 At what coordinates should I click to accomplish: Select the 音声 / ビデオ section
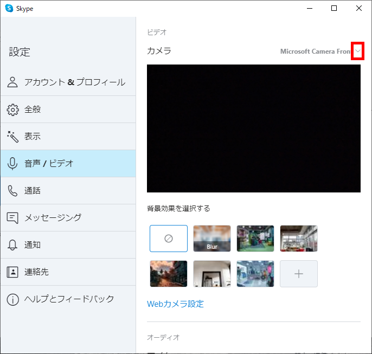coord(68,164)
